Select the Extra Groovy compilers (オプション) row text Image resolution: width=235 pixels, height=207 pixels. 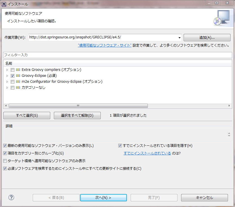pos(51,70)
